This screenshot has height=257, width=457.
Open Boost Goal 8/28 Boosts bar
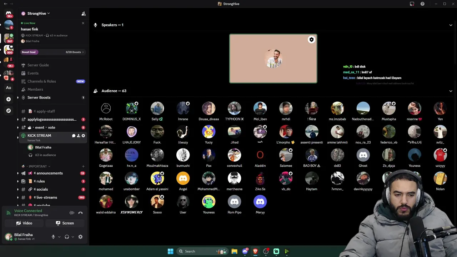coord(53,52)
